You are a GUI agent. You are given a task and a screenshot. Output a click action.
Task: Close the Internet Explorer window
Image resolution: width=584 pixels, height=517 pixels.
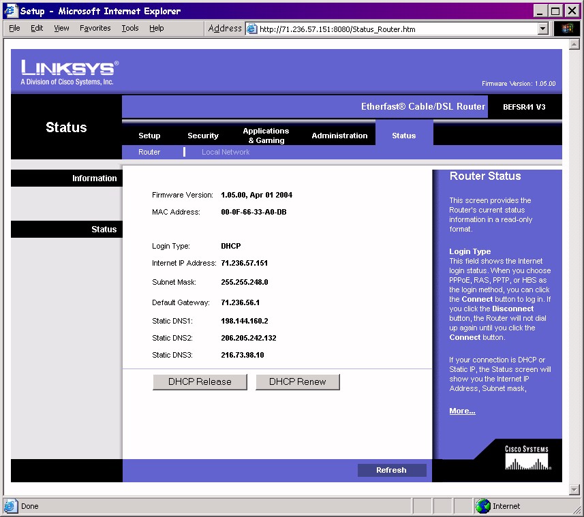[x=572, y=11]
